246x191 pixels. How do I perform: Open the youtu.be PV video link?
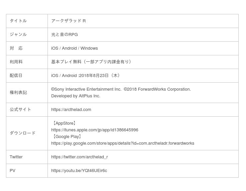click(79, 171)
